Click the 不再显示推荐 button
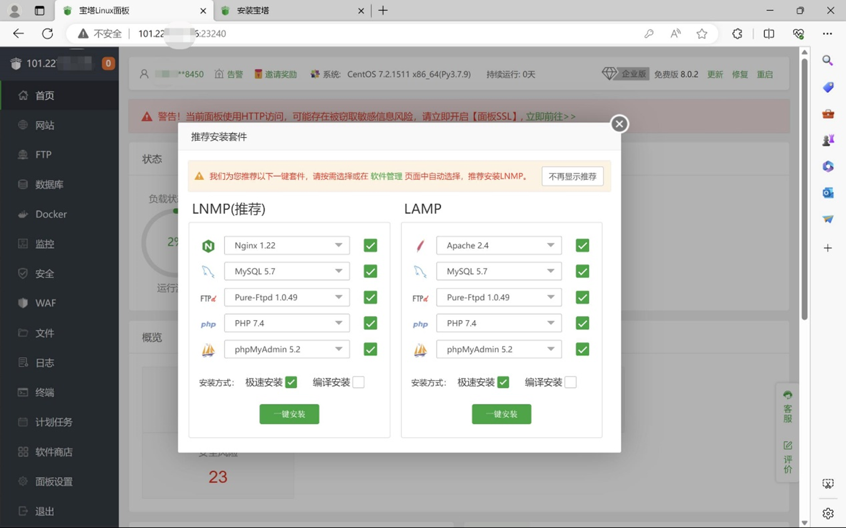Viewport: 846px width, 528px height. coord(572,176)
